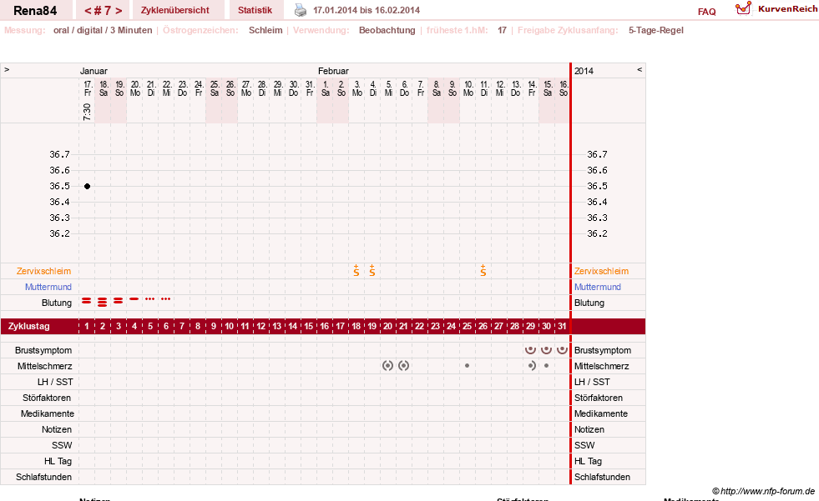Click the Mittelschmerz icon on cycle day 20
Image resolution: width=819 pixels, height=501 pixels.
point(387,365)
